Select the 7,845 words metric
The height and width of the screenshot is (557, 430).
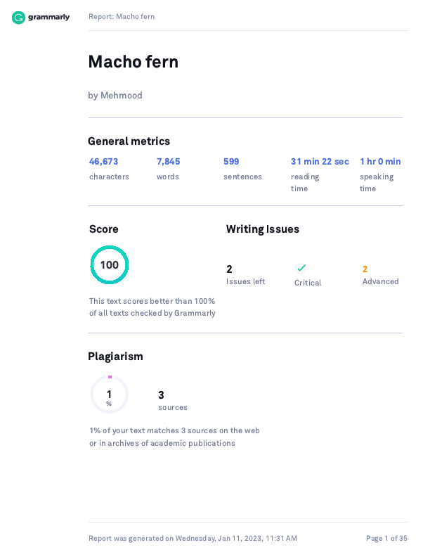click(168, 169)
